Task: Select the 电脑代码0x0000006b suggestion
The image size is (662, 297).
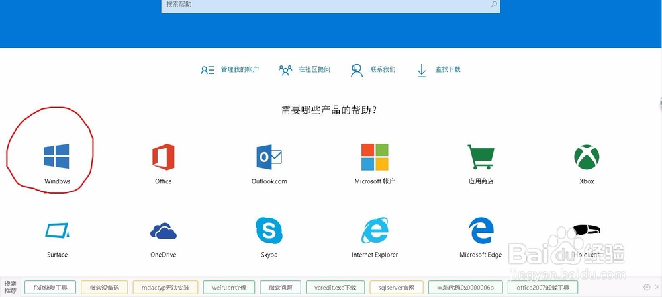Action: 465,288
